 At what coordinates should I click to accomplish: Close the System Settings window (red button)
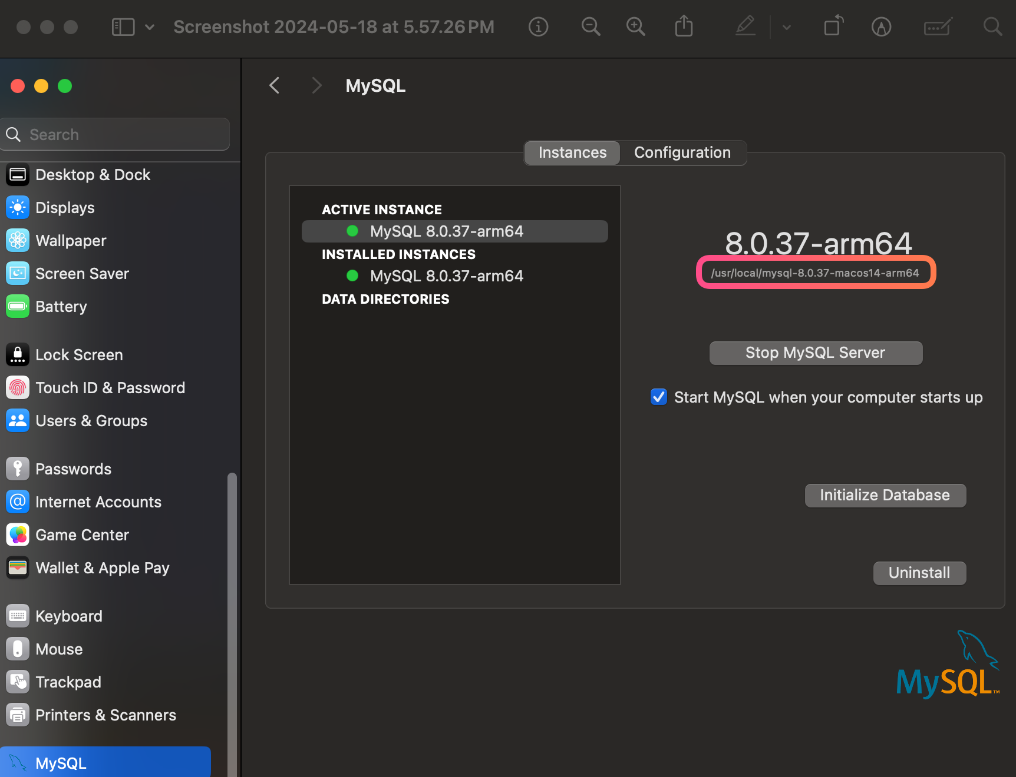click(18, 86)
